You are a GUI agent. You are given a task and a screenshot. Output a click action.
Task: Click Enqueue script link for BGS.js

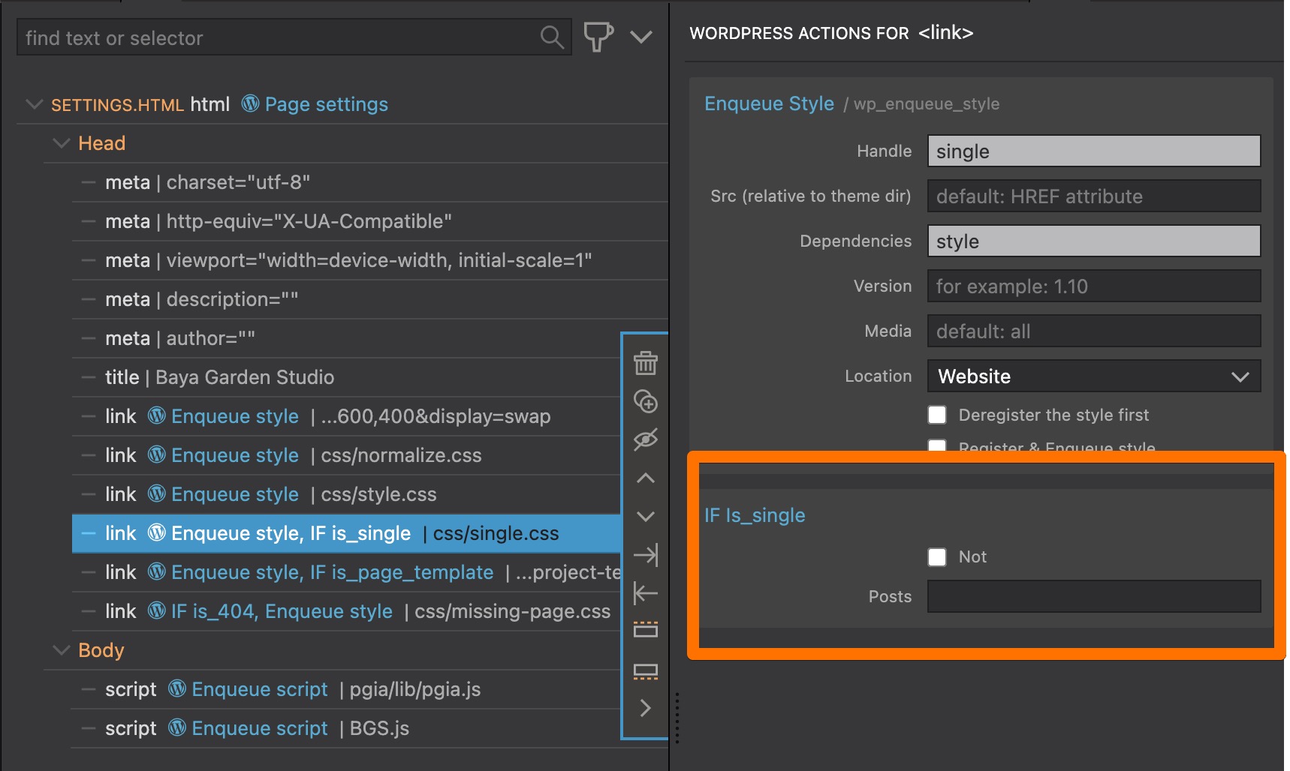point(260,728)
